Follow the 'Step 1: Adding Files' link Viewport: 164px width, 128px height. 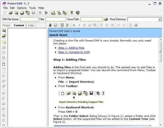pos(71,48)
